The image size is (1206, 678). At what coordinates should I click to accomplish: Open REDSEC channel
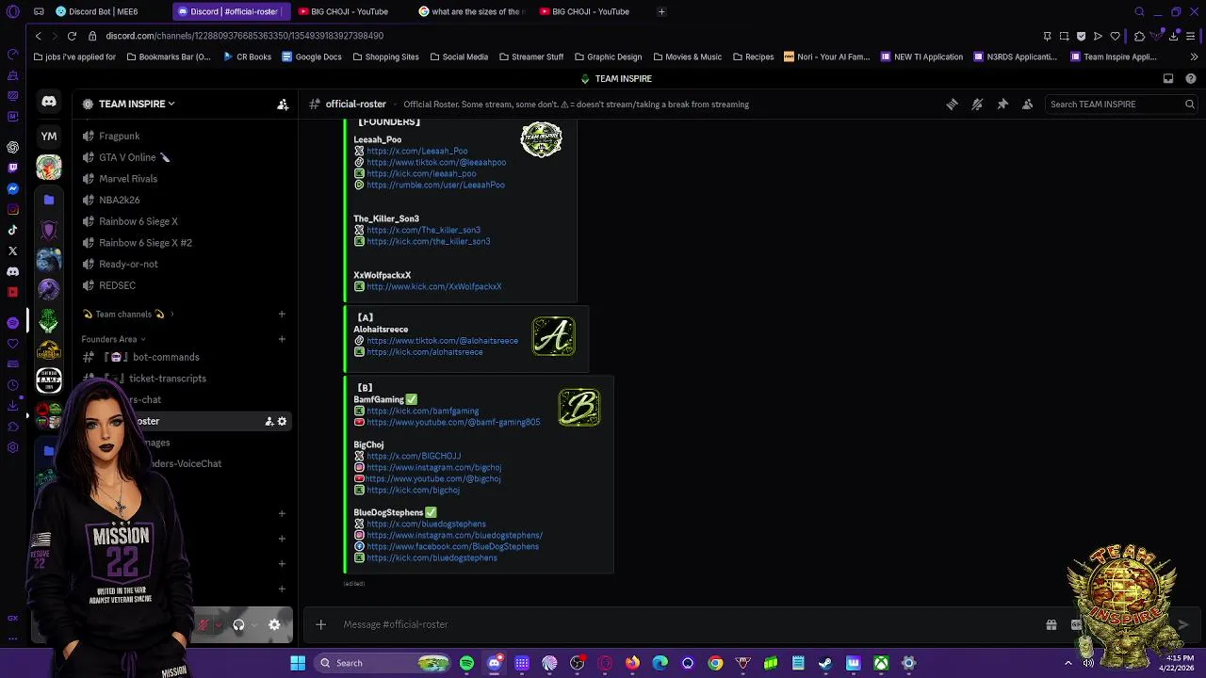185,285
